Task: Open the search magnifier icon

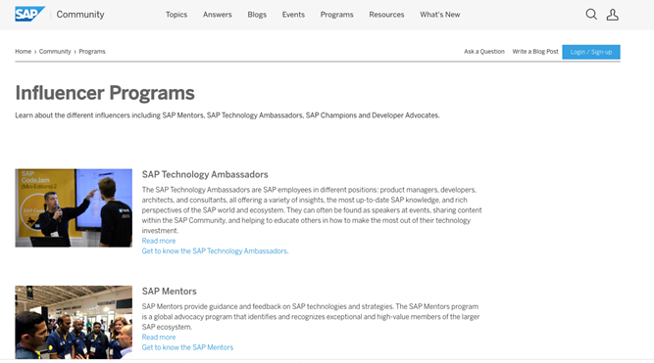Action: (x=591, y=15)
